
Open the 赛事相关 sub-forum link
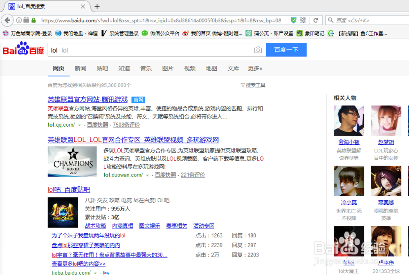tap(177, 226)
